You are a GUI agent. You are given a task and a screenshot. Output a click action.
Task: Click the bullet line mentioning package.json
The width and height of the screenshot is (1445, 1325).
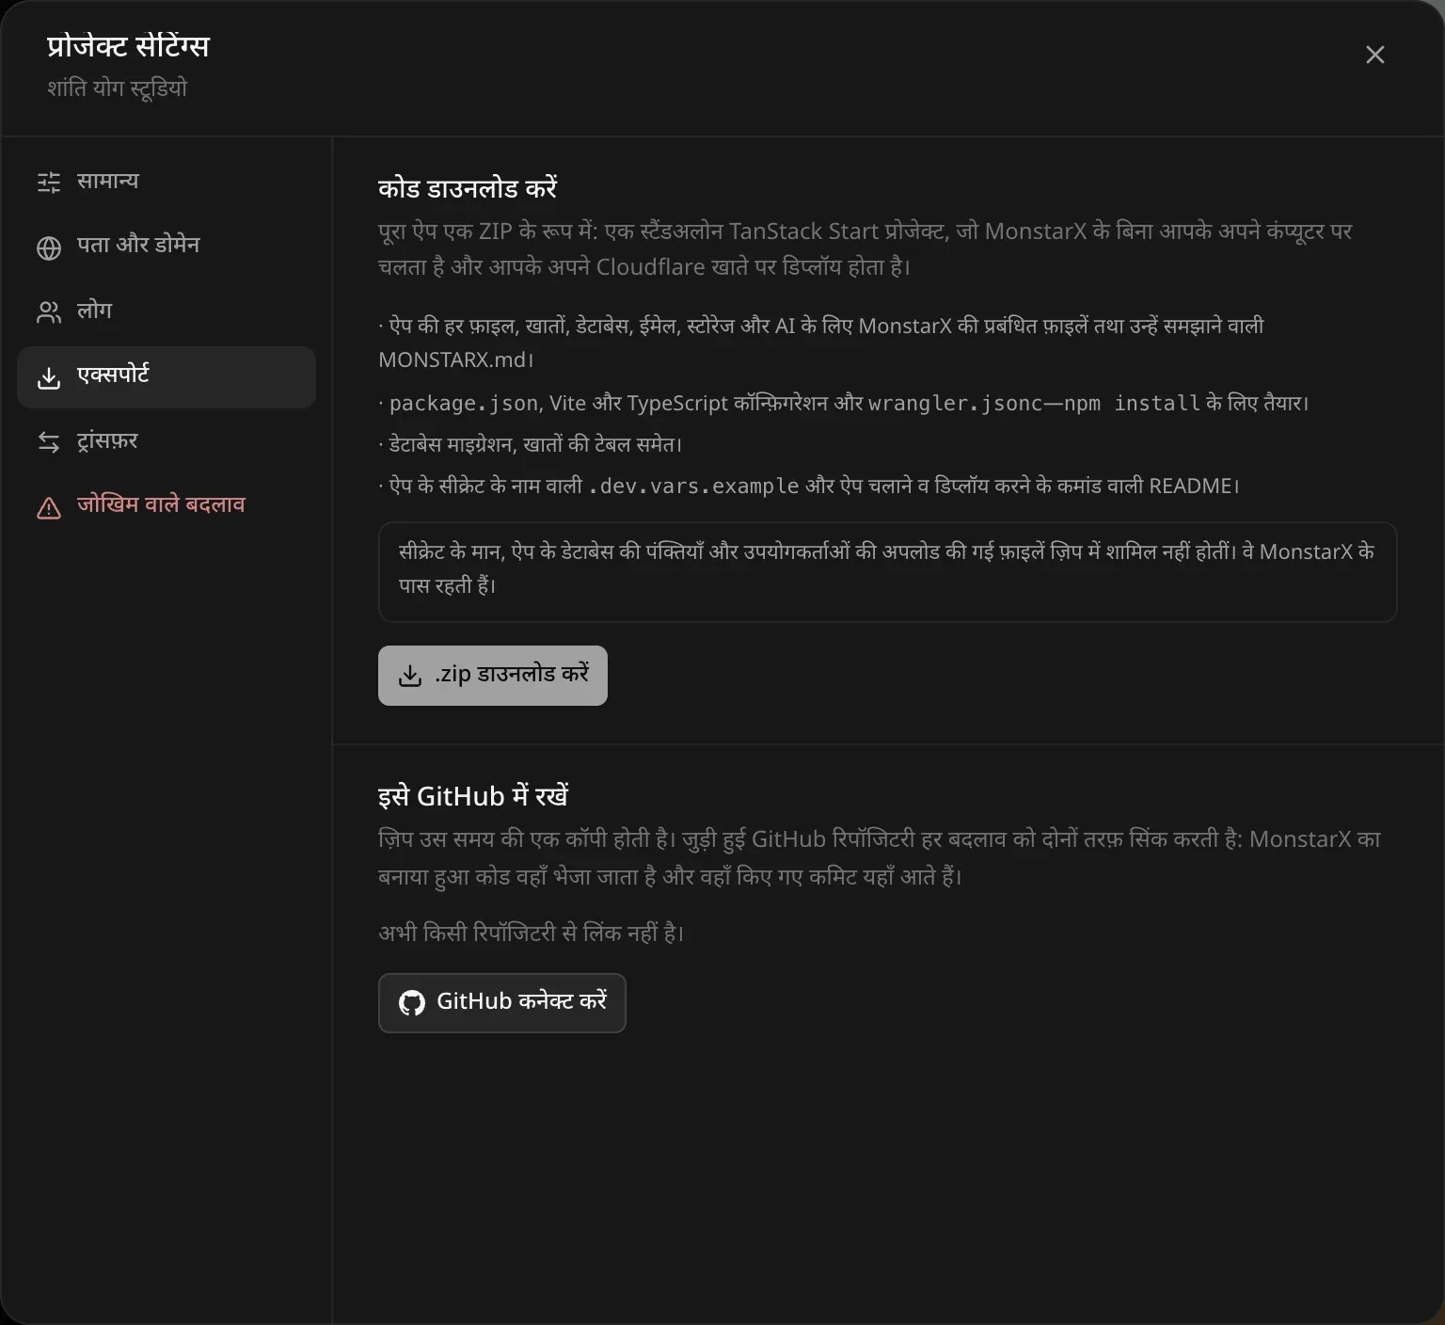[x=844, y=404]
